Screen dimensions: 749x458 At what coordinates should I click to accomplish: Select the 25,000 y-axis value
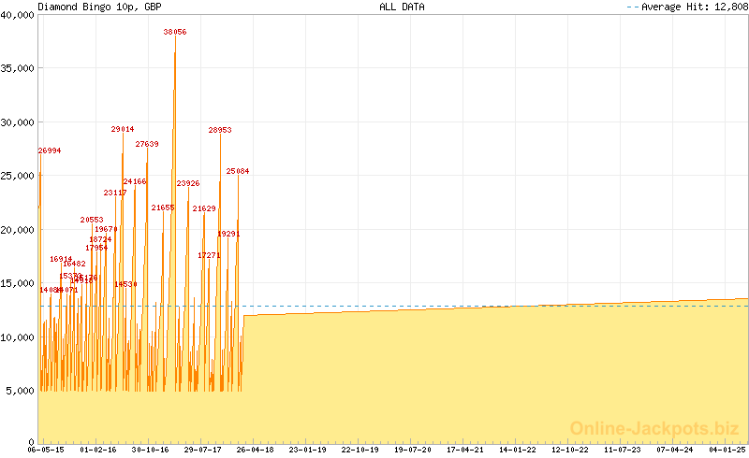(18, 176)
